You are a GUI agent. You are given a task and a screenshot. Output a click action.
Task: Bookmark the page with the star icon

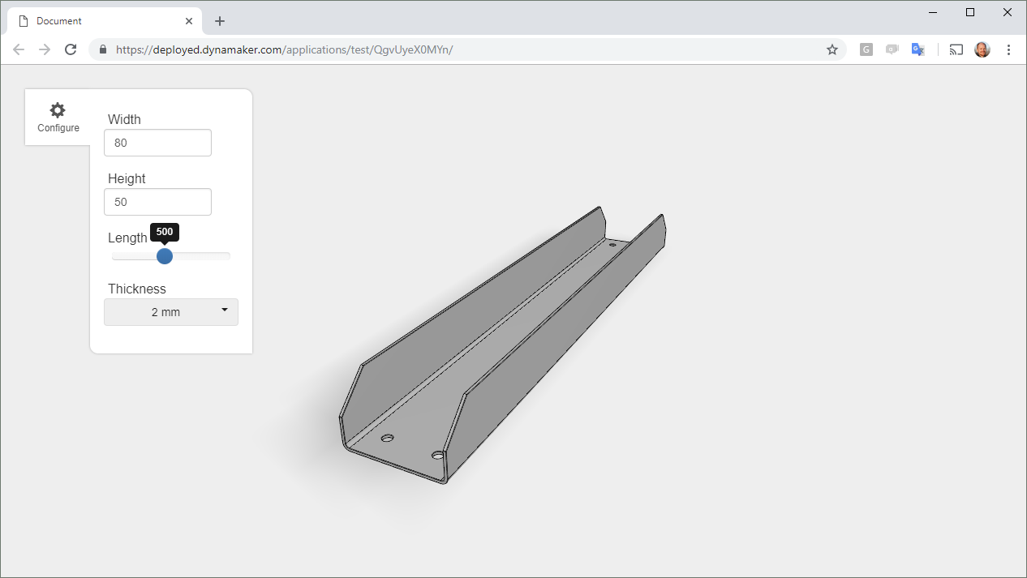click(832, 49)
